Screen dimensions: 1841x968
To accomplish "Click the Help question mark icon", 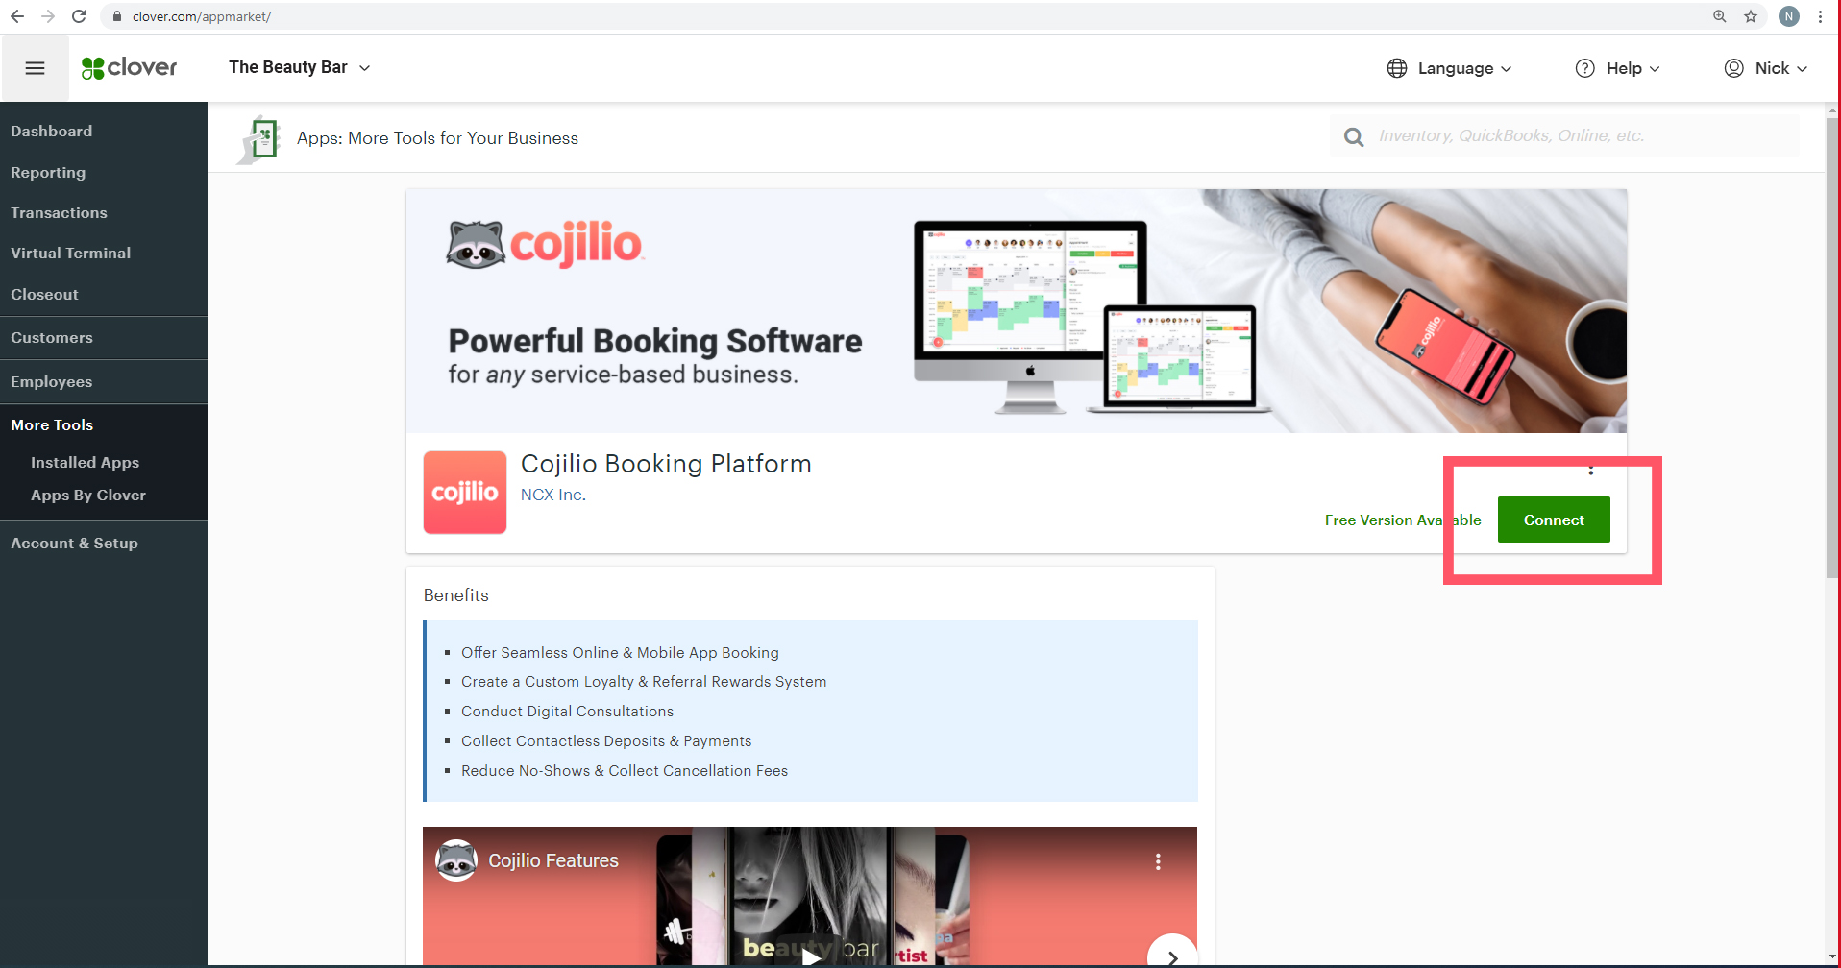I will click(1584, 67).
